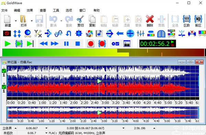This screenshot has width=206, height=135.
Task: Toggle the control properties checkbox icon
Action: (115, 44)
